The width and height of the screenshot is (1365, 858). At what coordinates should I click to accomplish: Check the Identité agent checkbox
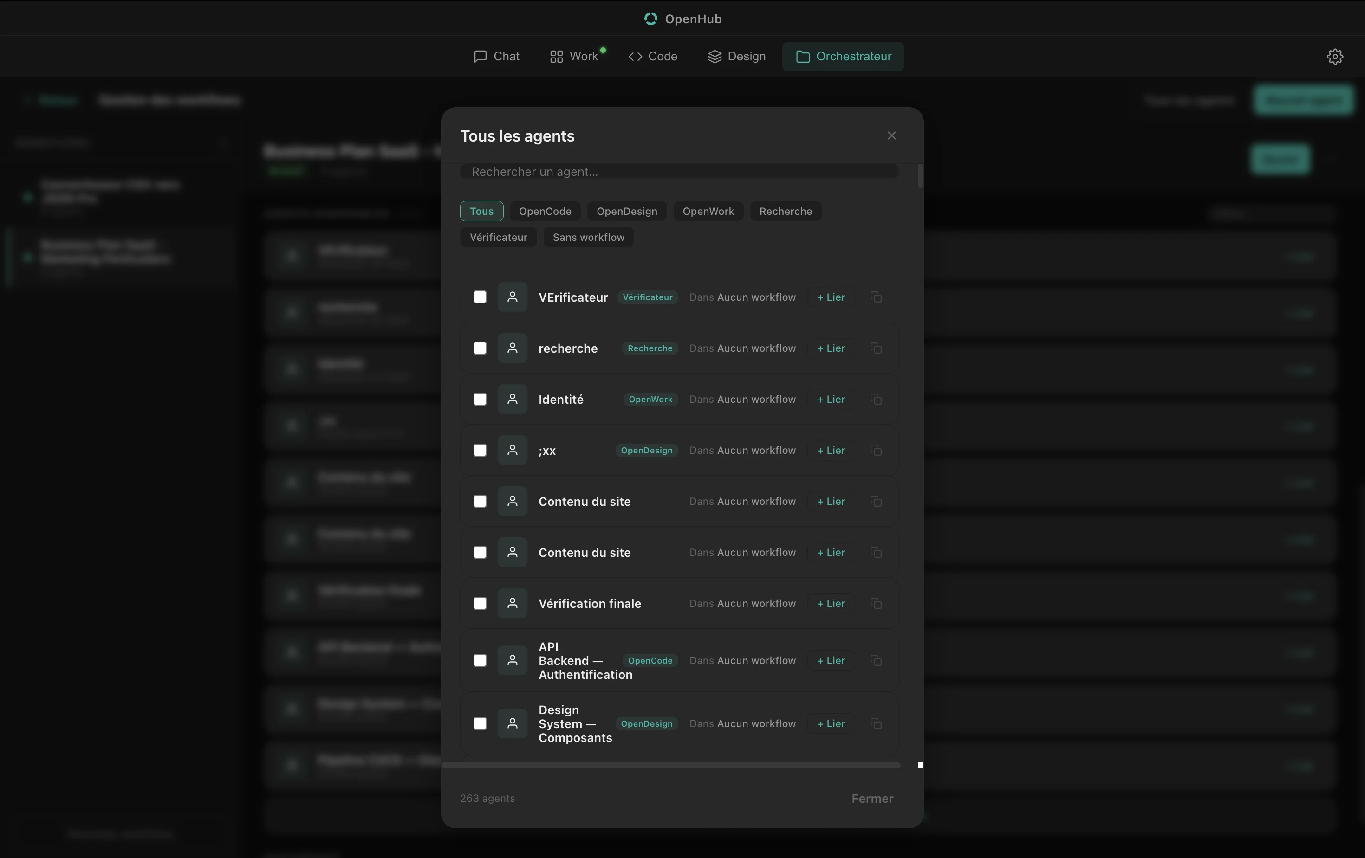pyautogui.click(x=480, y=399)
